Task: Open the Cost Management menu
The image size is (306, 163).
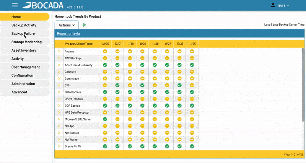Action: [x=24, y=67]
